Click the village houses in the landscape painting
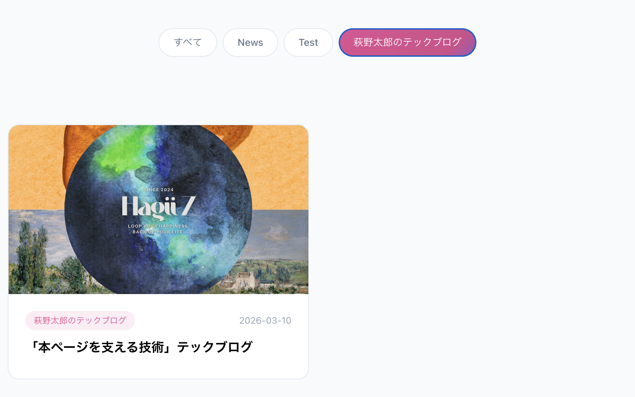635x397 pixels. [x=247, y=279]
